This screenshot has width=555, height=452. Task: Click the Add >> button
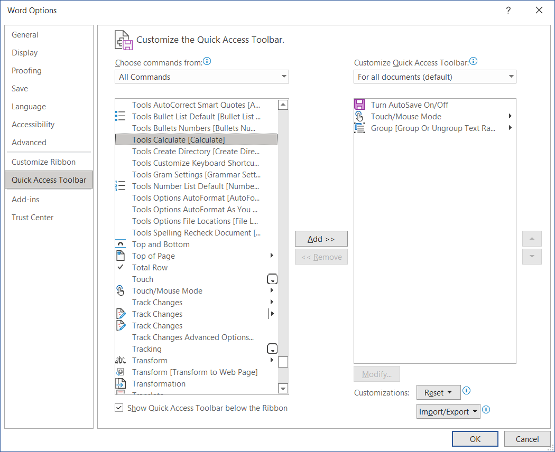(x=321, y=239)
